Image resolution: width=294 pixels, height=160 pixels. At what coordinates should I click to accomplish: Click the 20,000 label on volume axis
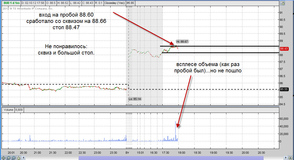click(x=284, y=134)
